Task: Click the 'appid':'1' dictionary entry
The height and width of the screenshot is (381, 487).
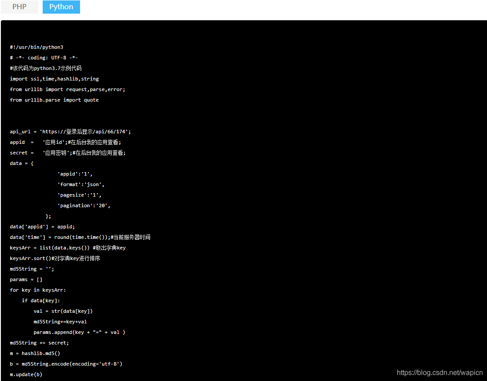Action: coord(75,174)
